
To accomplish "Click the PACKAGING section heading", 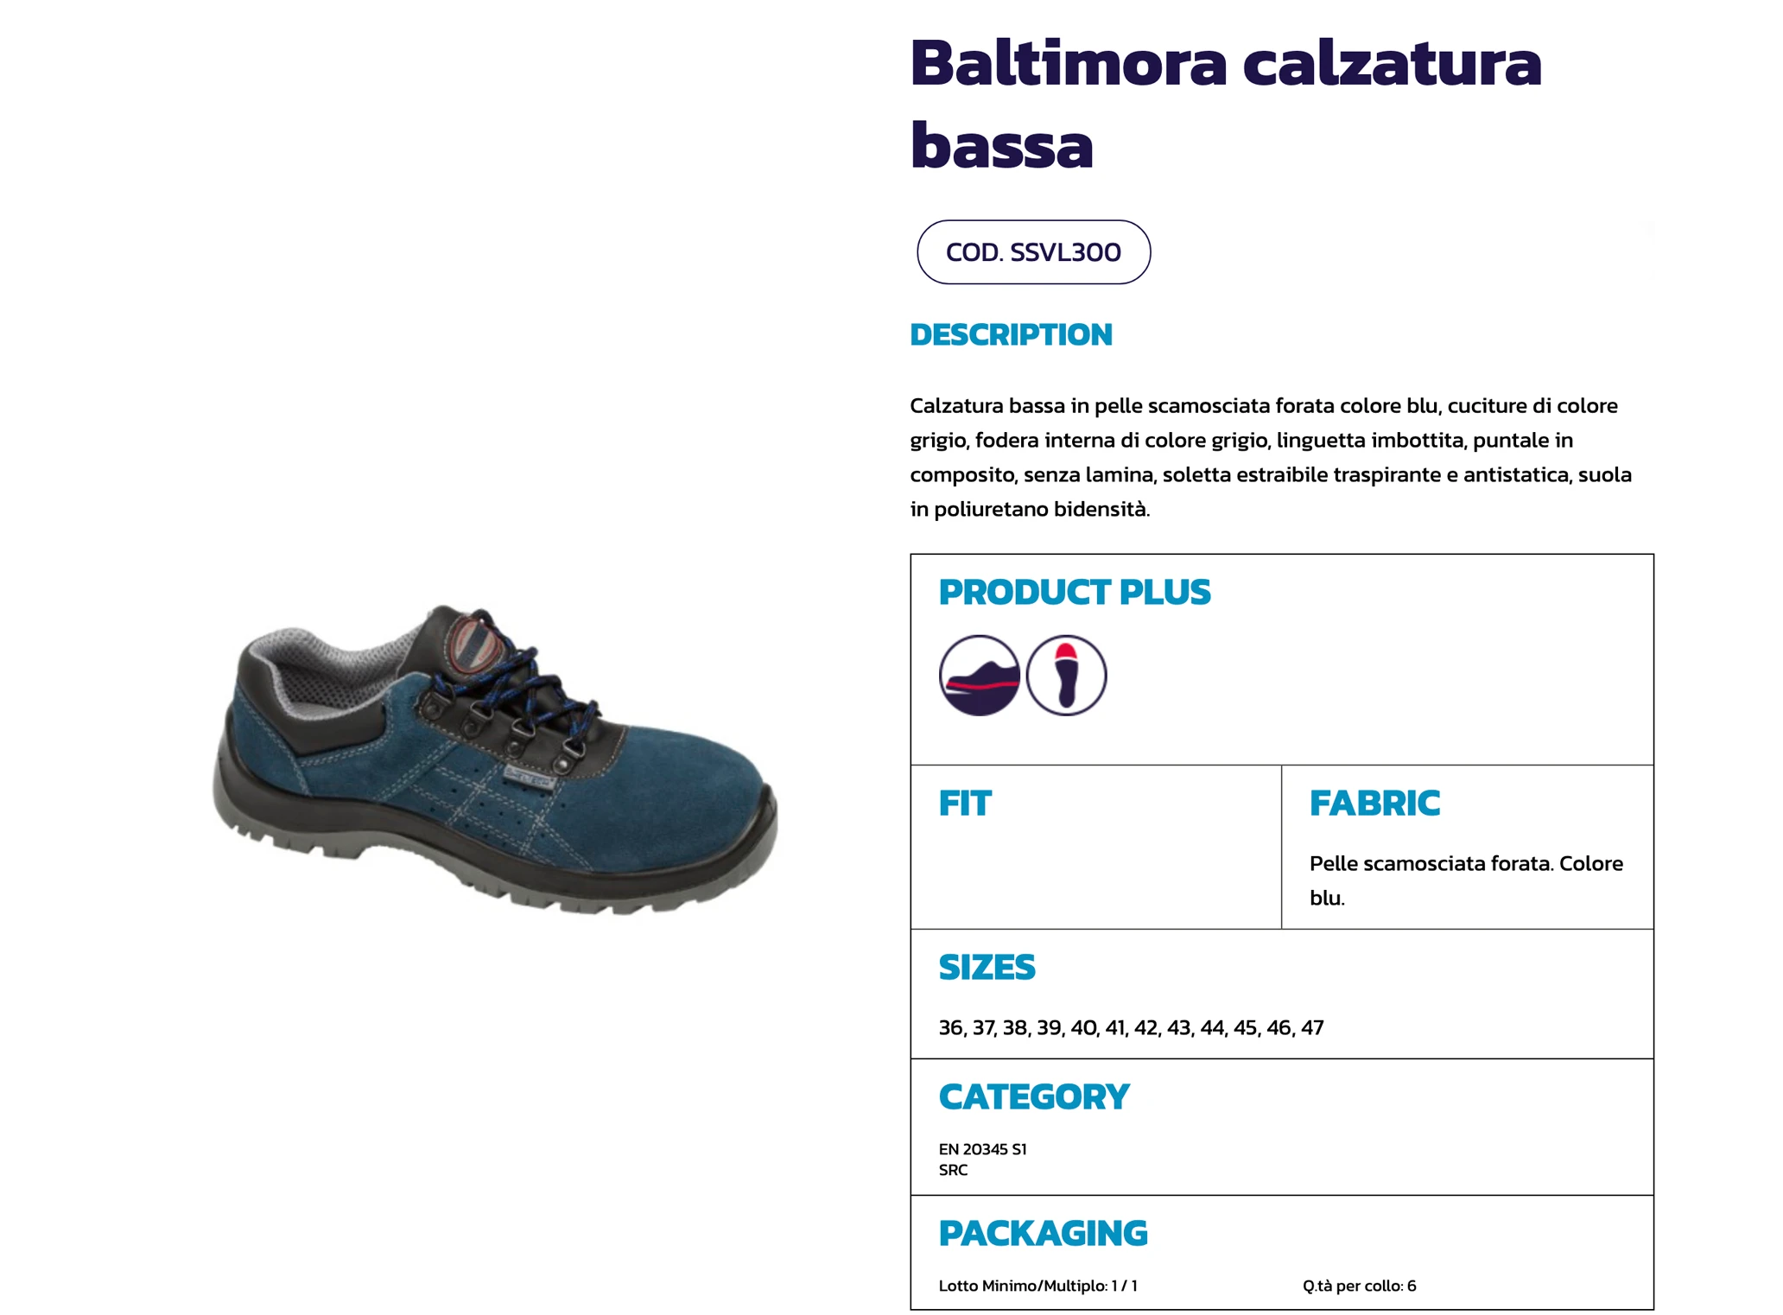I will tap(1044, 1234).
